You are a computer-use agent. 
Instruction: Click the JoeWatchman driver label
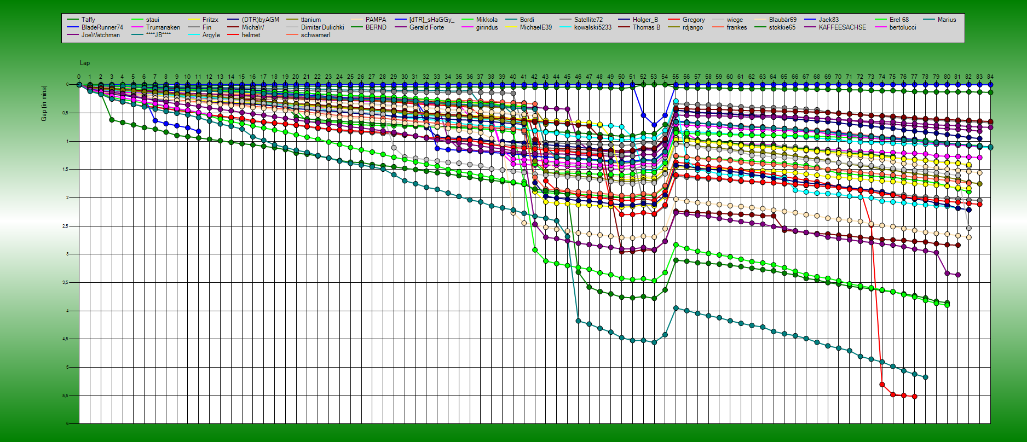pyautogui.click(x=100, y=35)
